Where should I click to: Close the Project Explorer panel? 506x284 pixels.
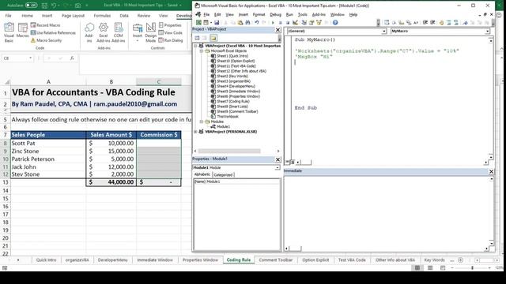278,30
